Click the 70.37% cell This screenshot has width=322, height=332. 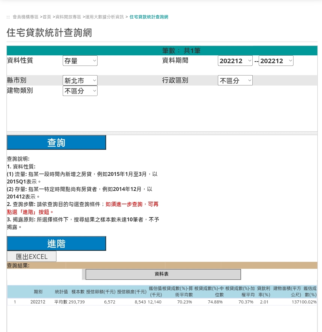pyautogui.click(x=246, y=302)
